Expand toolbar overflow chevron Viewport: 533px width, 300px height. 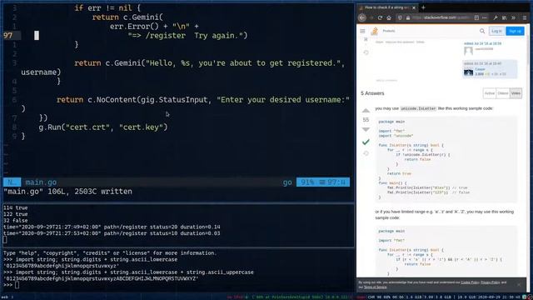(514, 17)
